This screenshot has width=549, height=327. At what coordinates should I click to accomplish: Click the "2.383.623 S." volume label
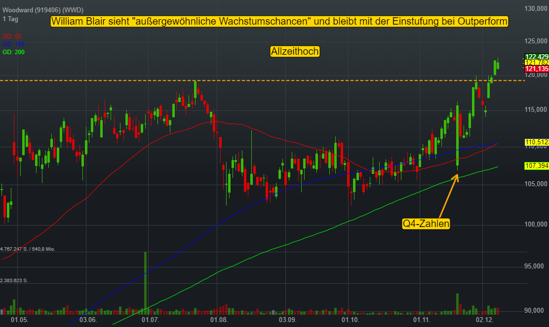[x=14, y=281]
